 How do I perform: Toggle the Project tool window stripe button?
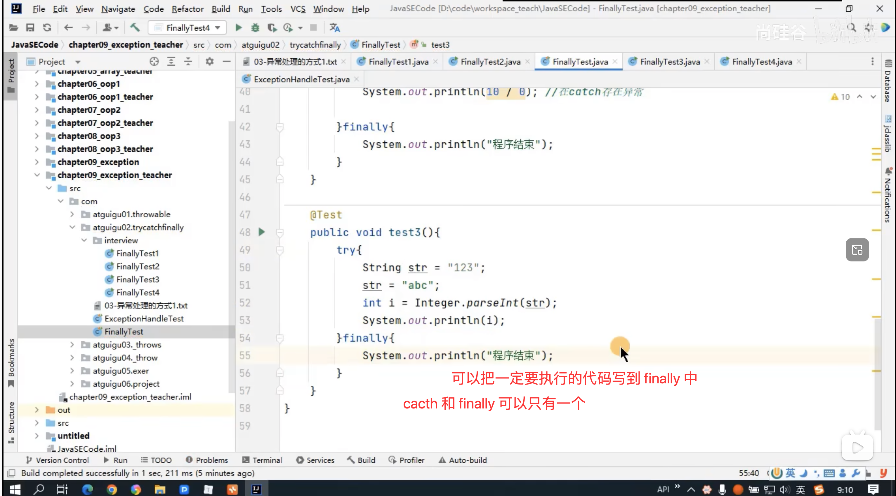tap(11, 75)
